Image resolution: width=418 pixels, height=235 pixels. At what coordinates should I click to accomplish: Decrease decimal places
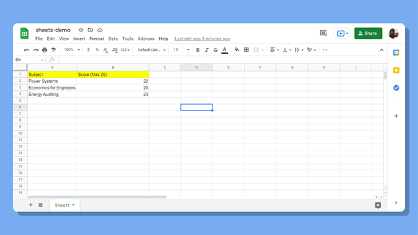[106, 50]
